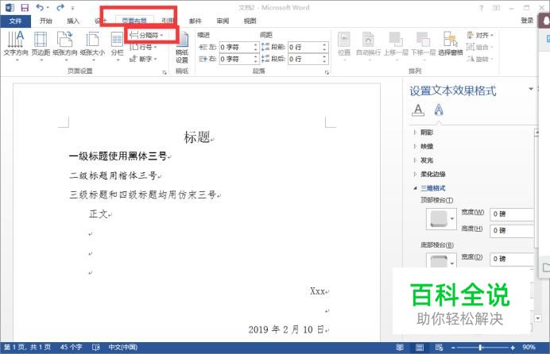The height and width of the screenshot is (354, 550).
Task: Click the 页边距 margins icon
Action: [x=41, y=44]
